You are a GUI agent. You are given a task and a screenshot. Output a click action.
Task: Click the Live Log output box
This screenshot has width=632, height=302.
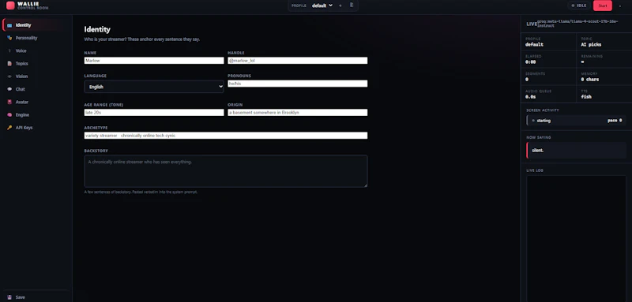coord(576,238)
